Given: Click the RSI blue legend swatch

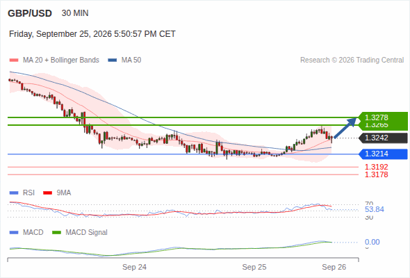Looking at the screenshot, I should (x=14, y=193).
